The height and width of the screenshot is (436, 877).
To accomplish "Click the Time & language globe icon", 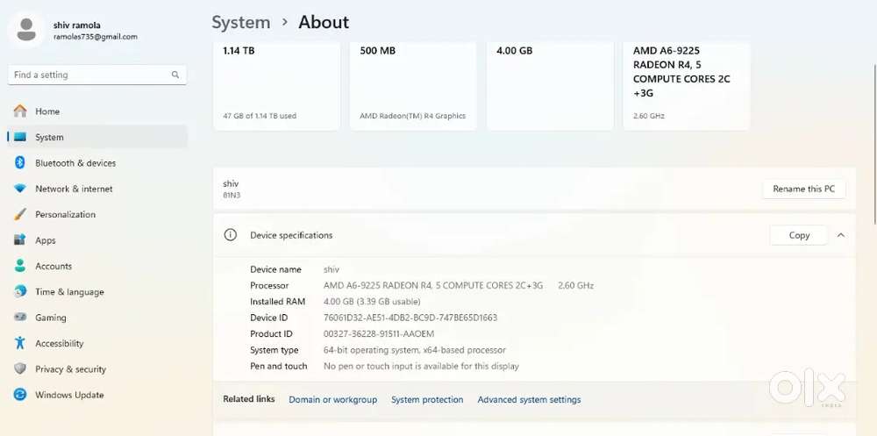I will tap(20, 291).
